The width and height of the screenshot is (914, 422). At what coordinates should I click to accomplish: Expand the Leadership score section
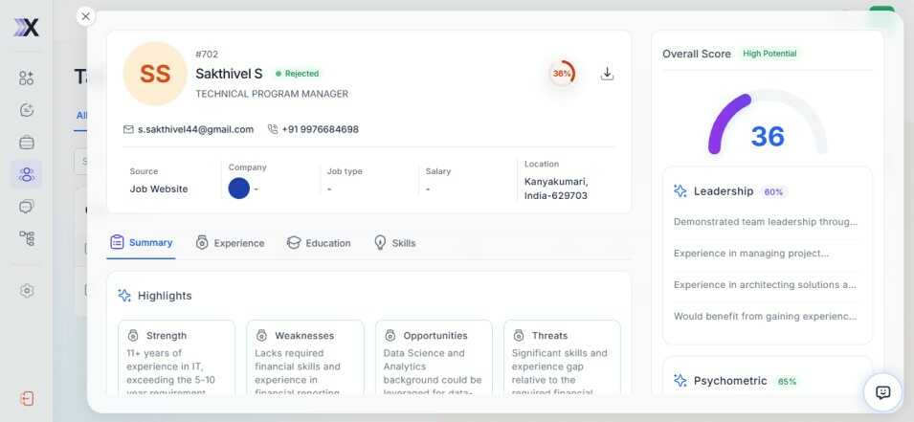coord(724,191)
